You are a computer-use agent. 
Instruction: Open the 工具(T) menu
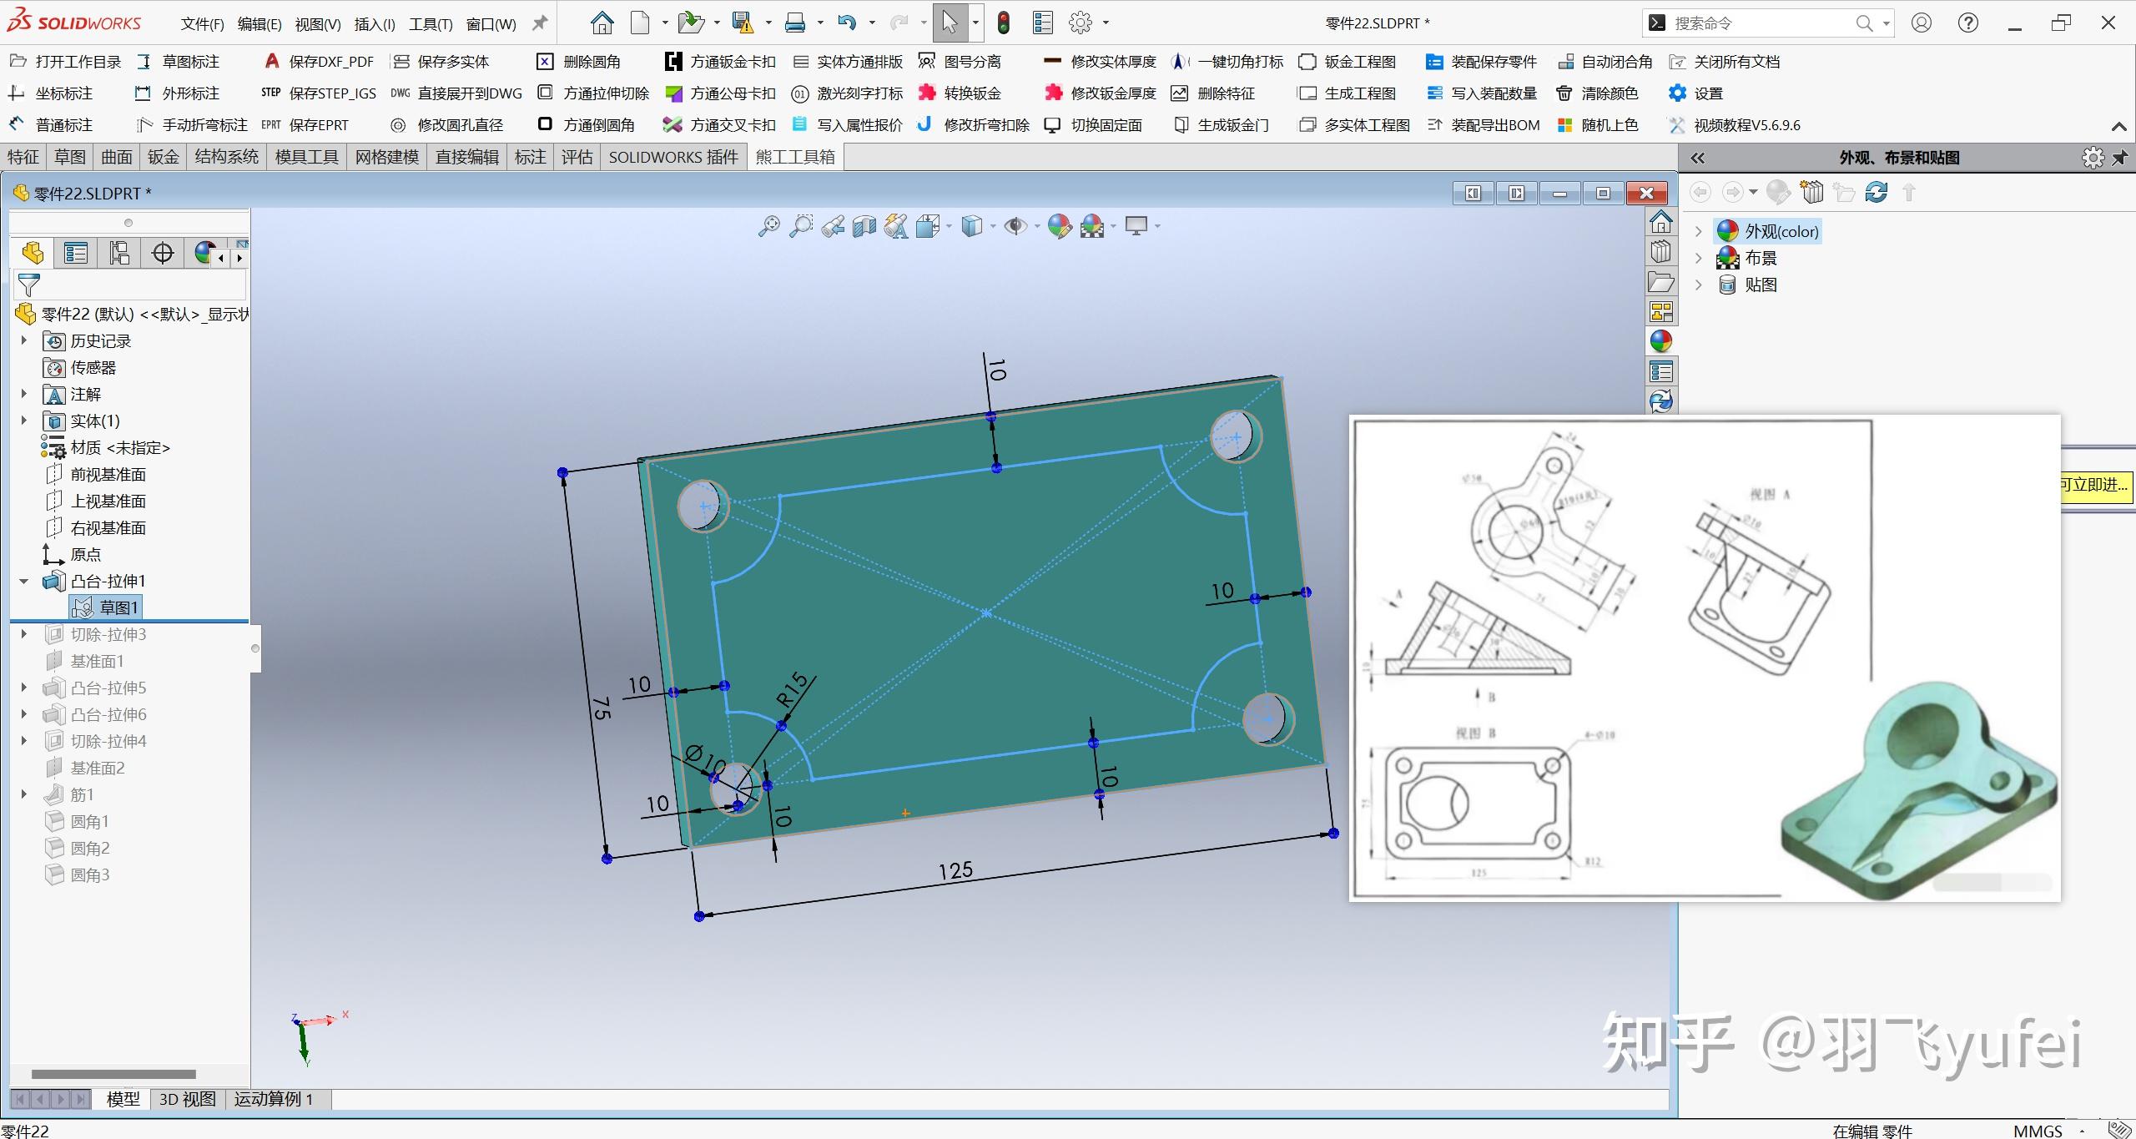[430, 23]
